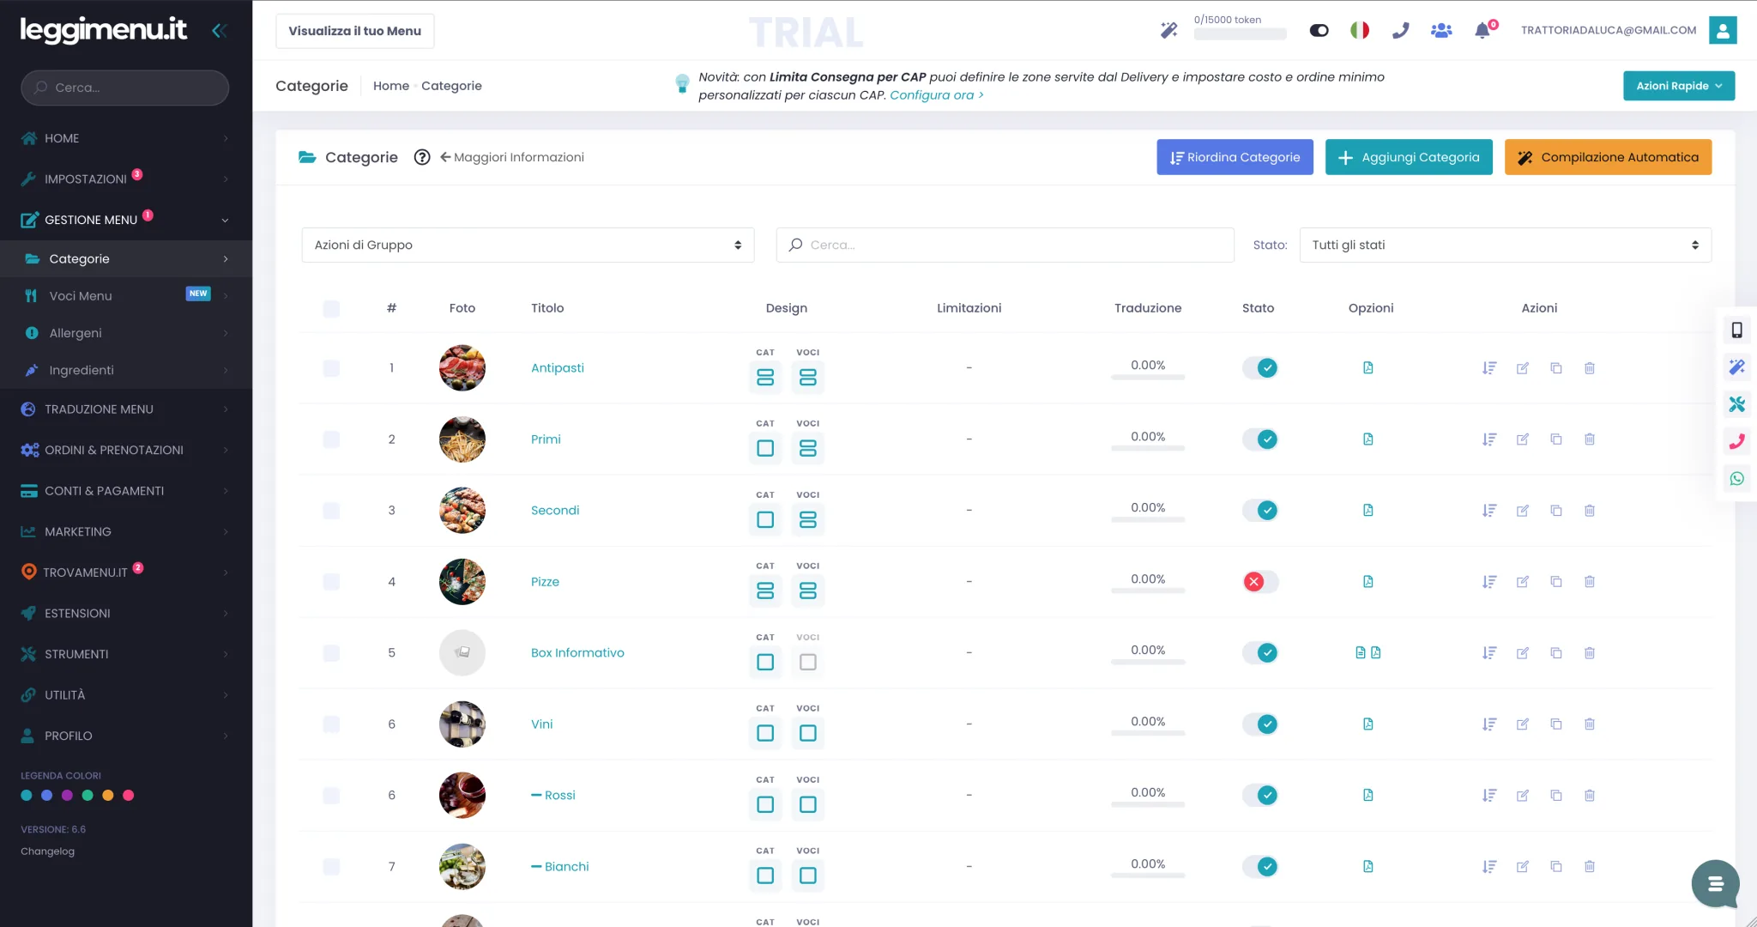Image resolution: width=1757 pixels, height=927 pixels.
Task: Click the pink legend color dot
Action: click(x=129, y=796)
